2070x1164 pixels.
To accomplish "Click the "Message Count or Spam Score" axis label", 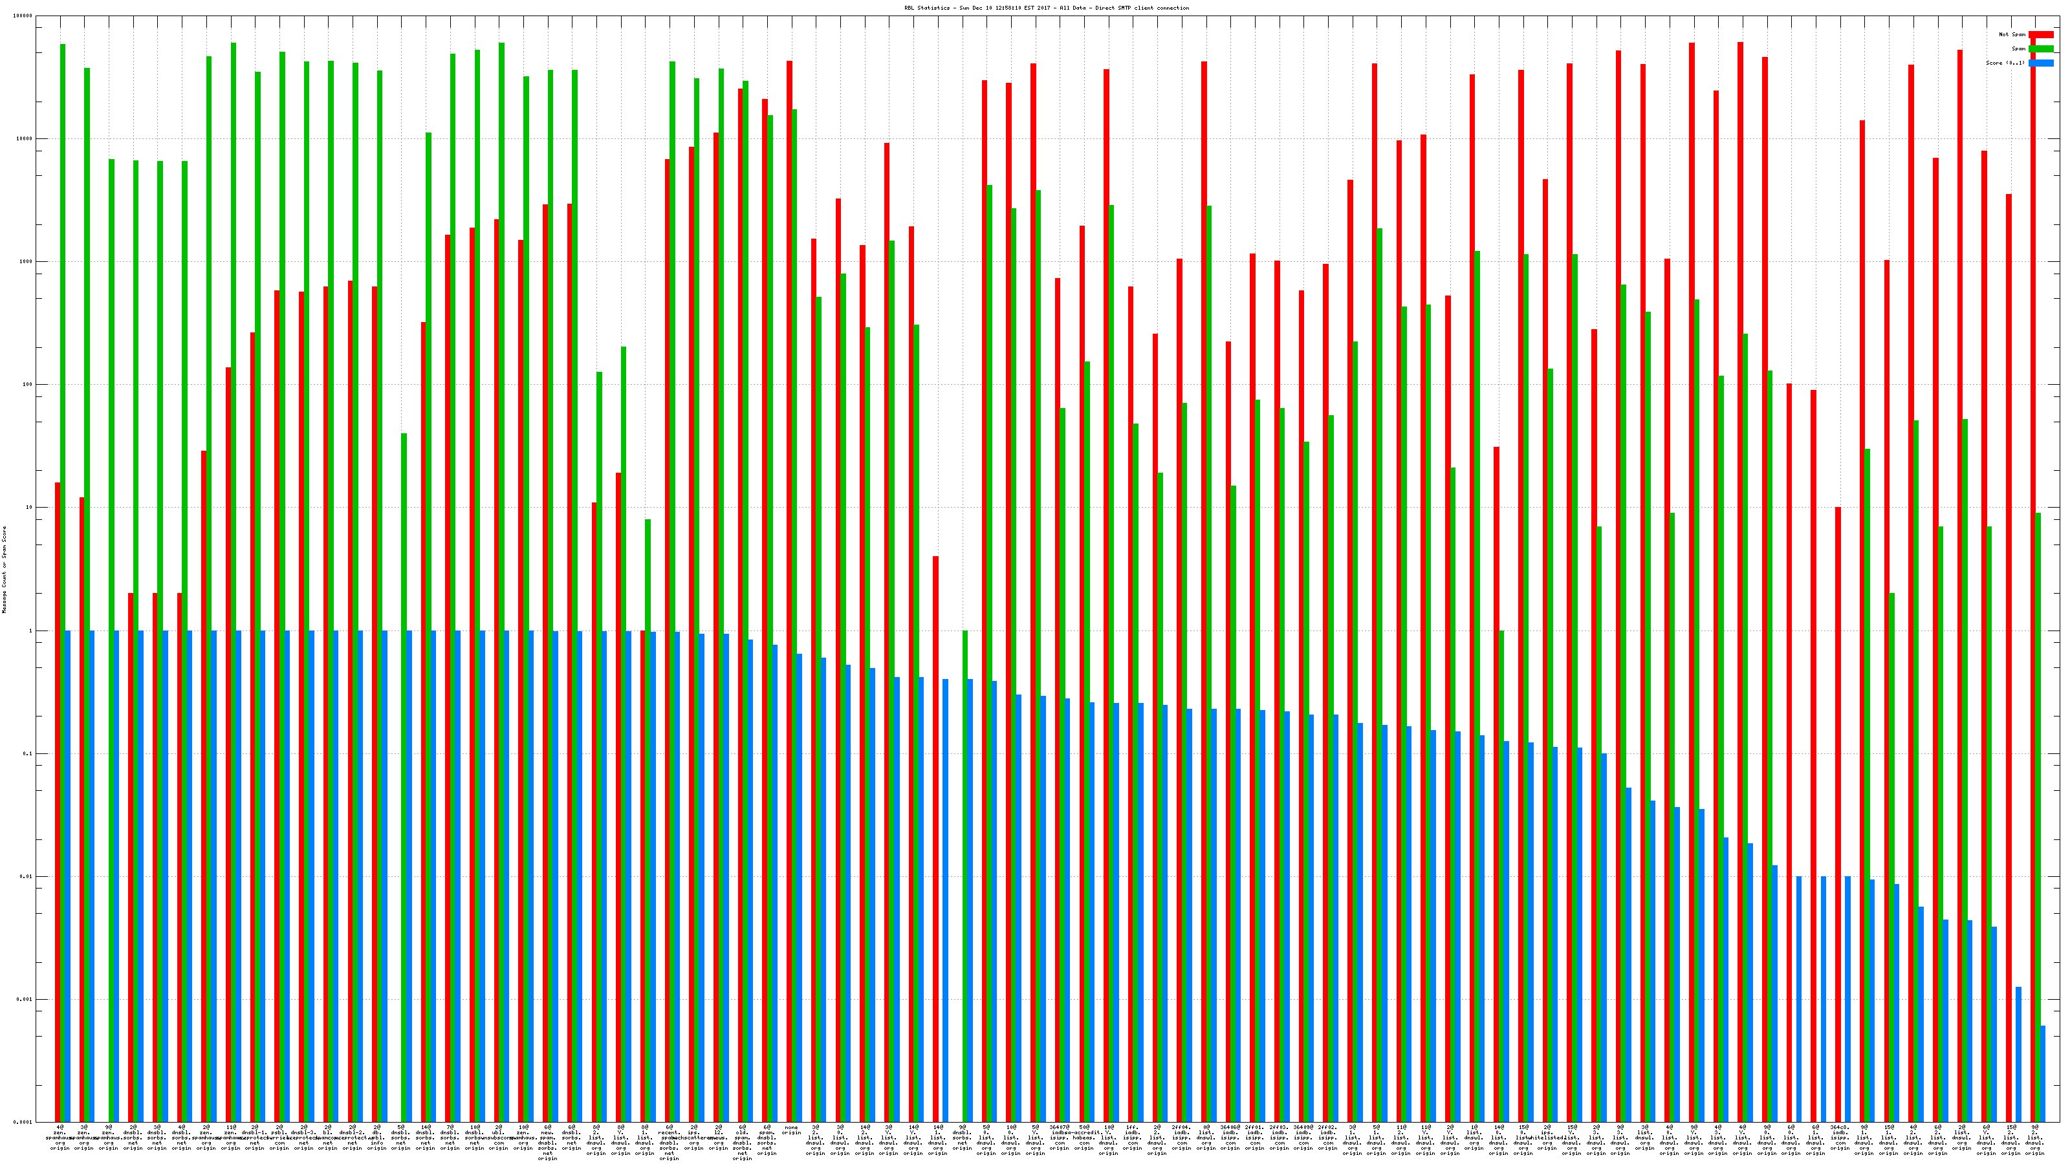I will [4, 570].
